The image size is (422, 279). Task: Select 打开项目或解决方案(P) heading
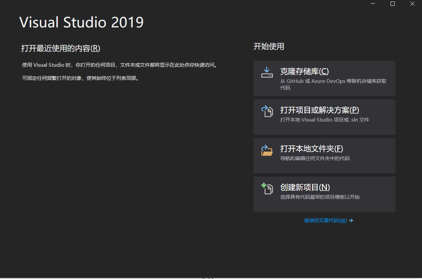pyautogui.click(x=320, y=110)
